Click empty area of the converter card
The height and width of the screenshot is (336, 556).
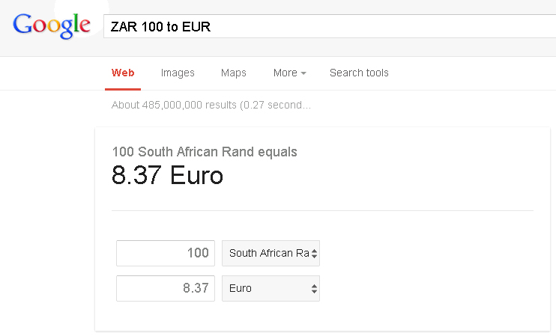[435, 269]
